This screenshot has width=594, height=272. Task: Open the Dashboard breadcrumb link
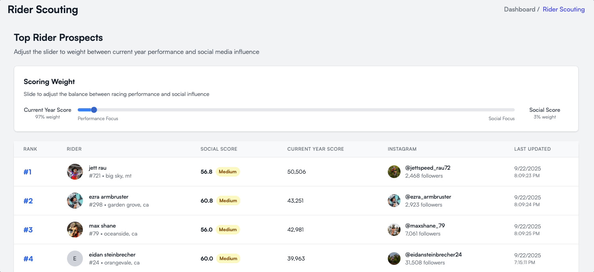519,10
